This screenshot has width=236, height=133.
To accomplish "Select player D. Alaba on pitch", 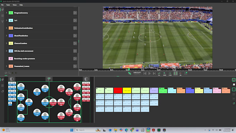I will (x=77, y=108).
